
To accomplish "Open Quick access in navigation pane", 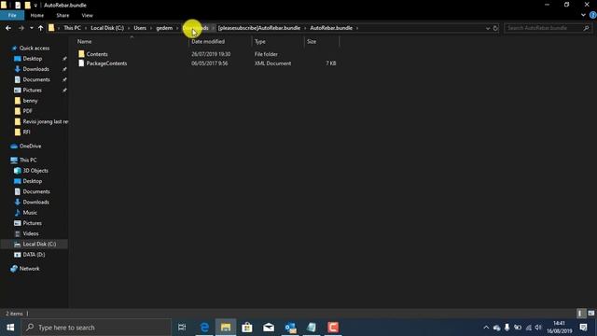I will [x=35, y=48].
